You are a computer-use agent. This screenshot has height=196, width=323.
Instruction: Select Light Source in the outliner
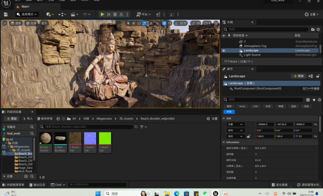tap(252, 55)
